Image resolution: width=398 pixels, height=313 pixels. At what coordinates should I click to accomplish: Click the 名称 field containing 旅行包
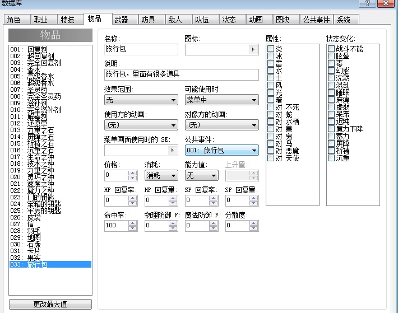tap(141, 49)
